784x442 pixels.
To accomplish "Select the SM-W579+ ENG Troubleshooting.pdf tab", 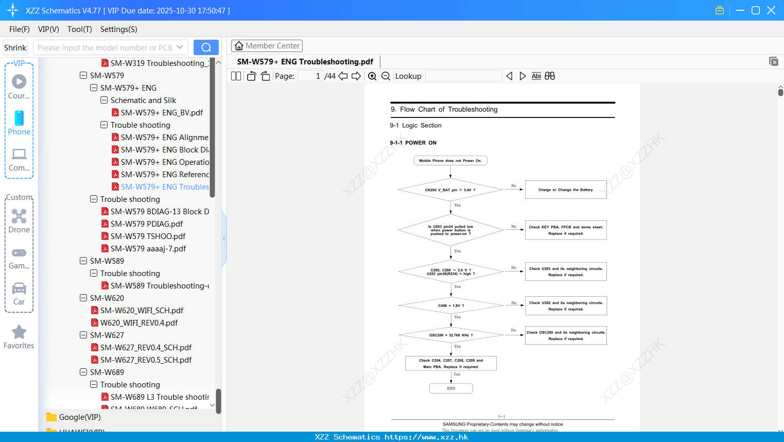I will pos(305,62).
